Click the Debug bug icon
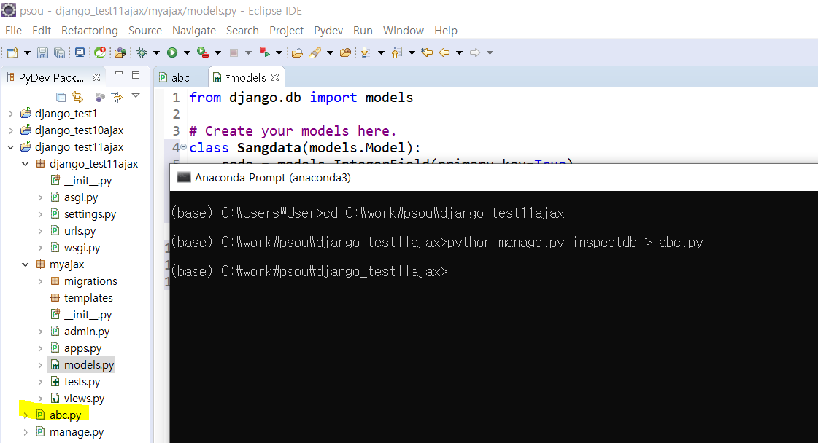Viewport: 818px width, 443px height. tap(142, 52)
